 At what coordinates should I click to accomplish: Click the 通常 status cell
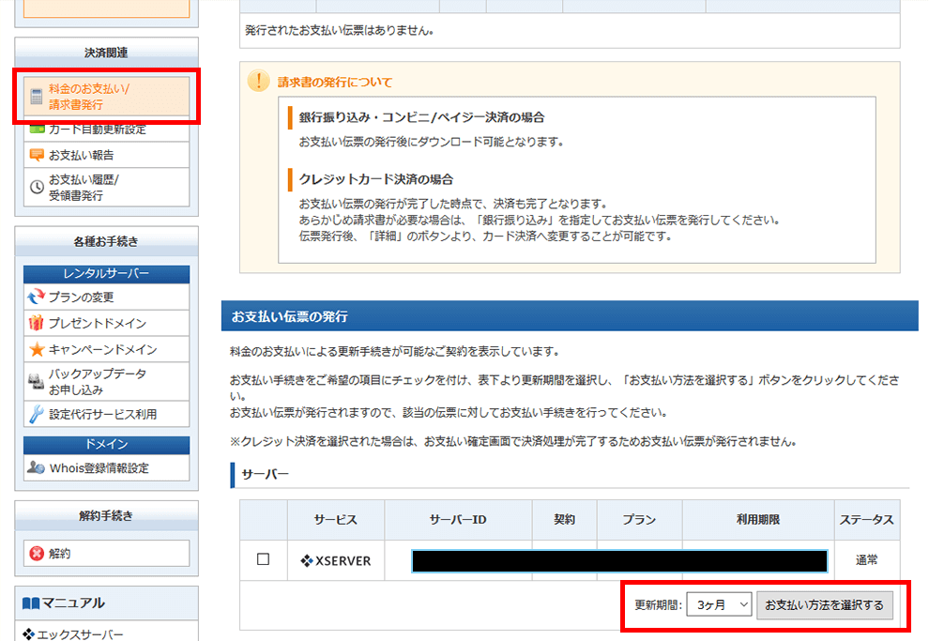[867, 560]
